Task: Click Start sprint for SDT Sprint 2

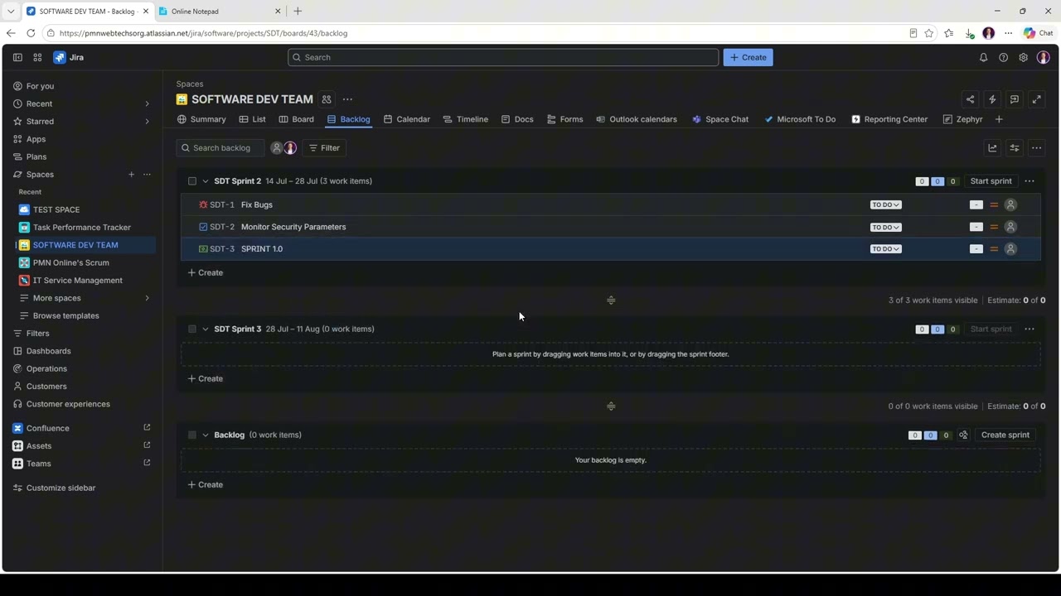Action: click(x=991, y=181)
